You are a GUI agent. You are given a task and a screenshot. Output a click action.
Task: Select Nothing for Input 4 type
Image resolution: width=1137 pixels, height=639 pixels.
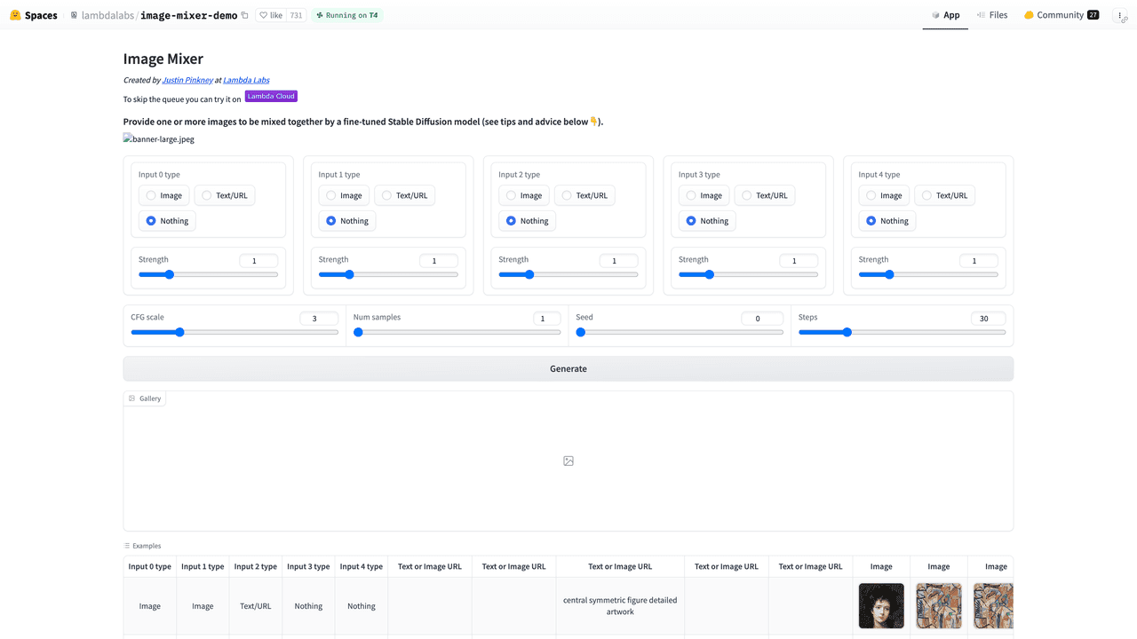(x=887, y=221)
